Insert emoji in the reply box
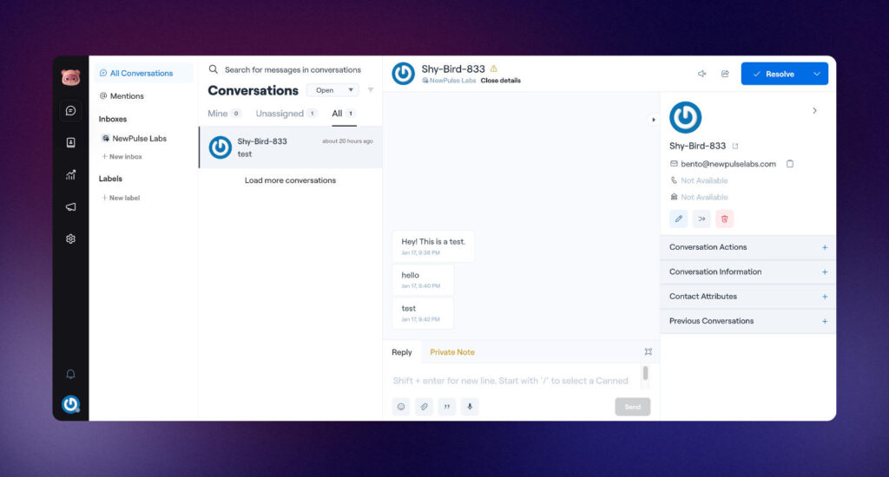Screen dimensions: 889x477 401,407
